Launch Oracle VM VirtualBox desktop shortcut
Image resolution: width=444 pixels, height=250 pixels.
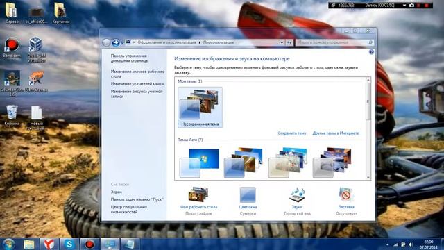pyautogui.click(x=36, y=49)
